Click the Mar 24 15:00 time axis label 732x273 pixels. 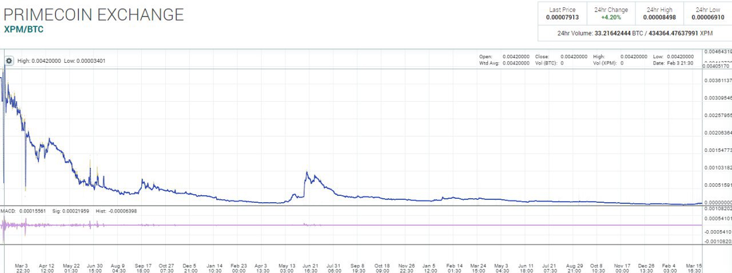point(479,268)
